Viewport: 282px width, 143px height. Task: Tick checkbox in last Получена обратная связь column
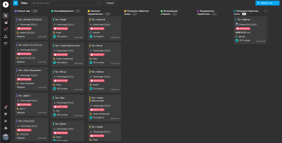coord(266,11)
